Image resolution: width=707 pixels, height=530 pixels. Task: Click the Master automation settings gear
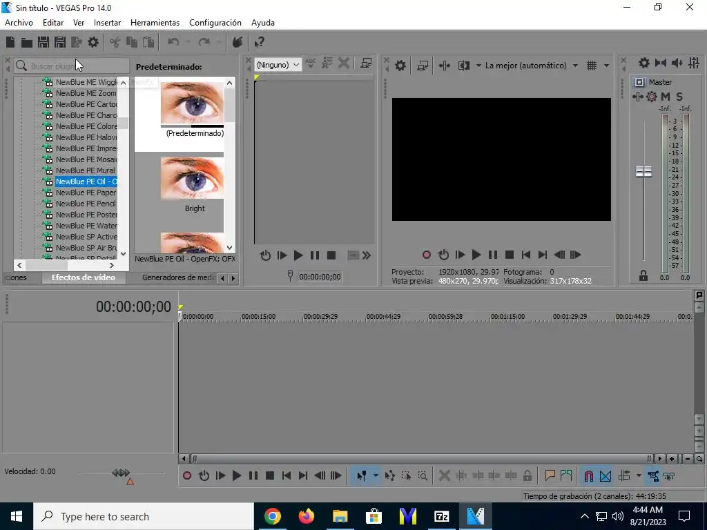[652, 97]
